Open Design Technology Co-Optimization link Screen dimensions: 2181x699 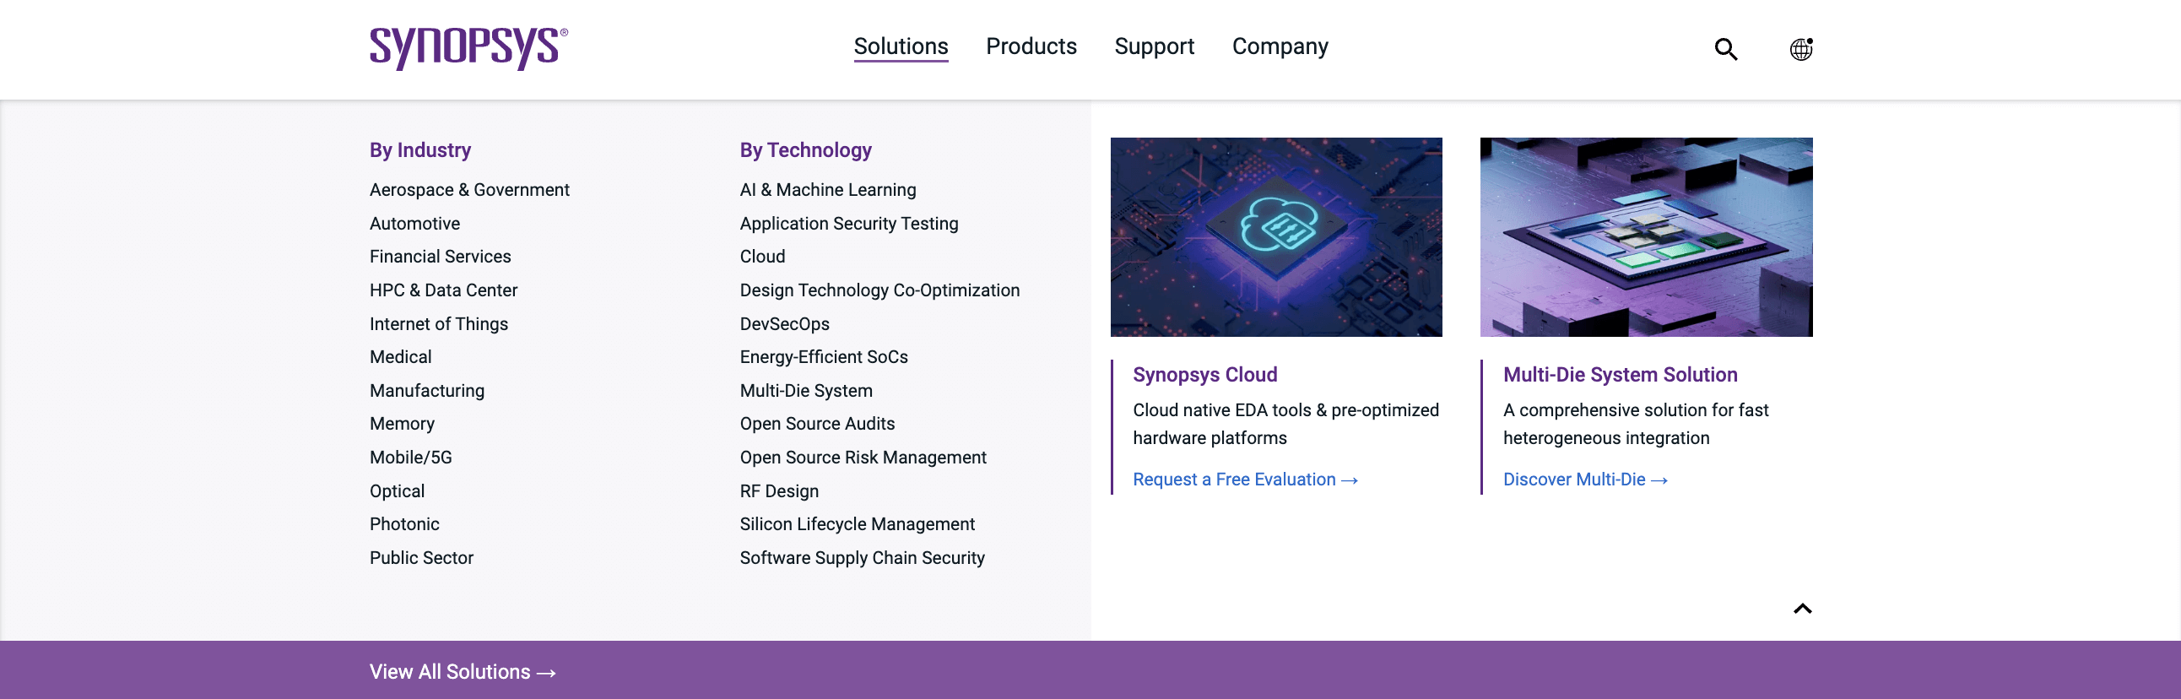point(879,290)
